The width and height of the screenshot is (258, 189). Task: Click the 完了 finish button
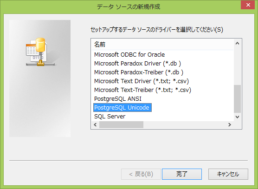coord(182,174)
